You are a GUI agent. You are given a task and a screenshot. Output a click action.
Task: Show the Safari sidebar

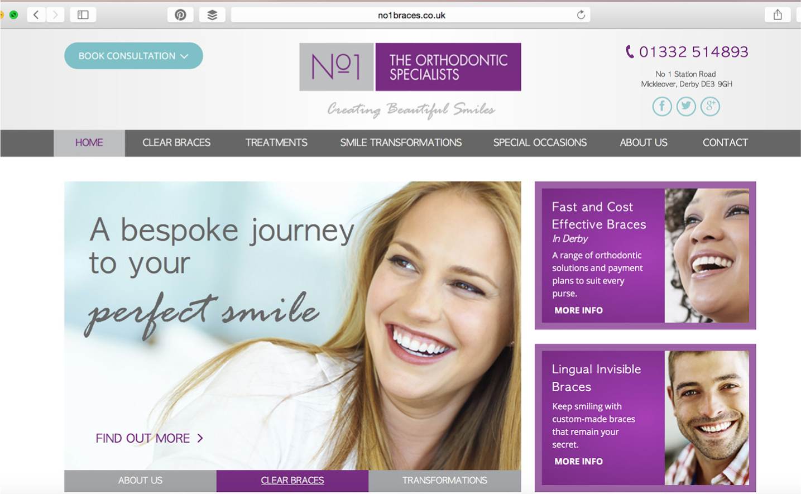83,15
